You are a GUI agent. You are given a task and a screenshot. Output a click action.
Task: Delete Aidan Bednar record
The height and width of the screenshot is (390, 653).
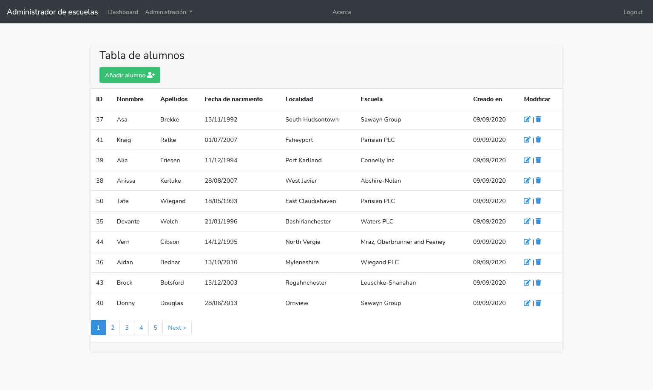coord(538,262)
